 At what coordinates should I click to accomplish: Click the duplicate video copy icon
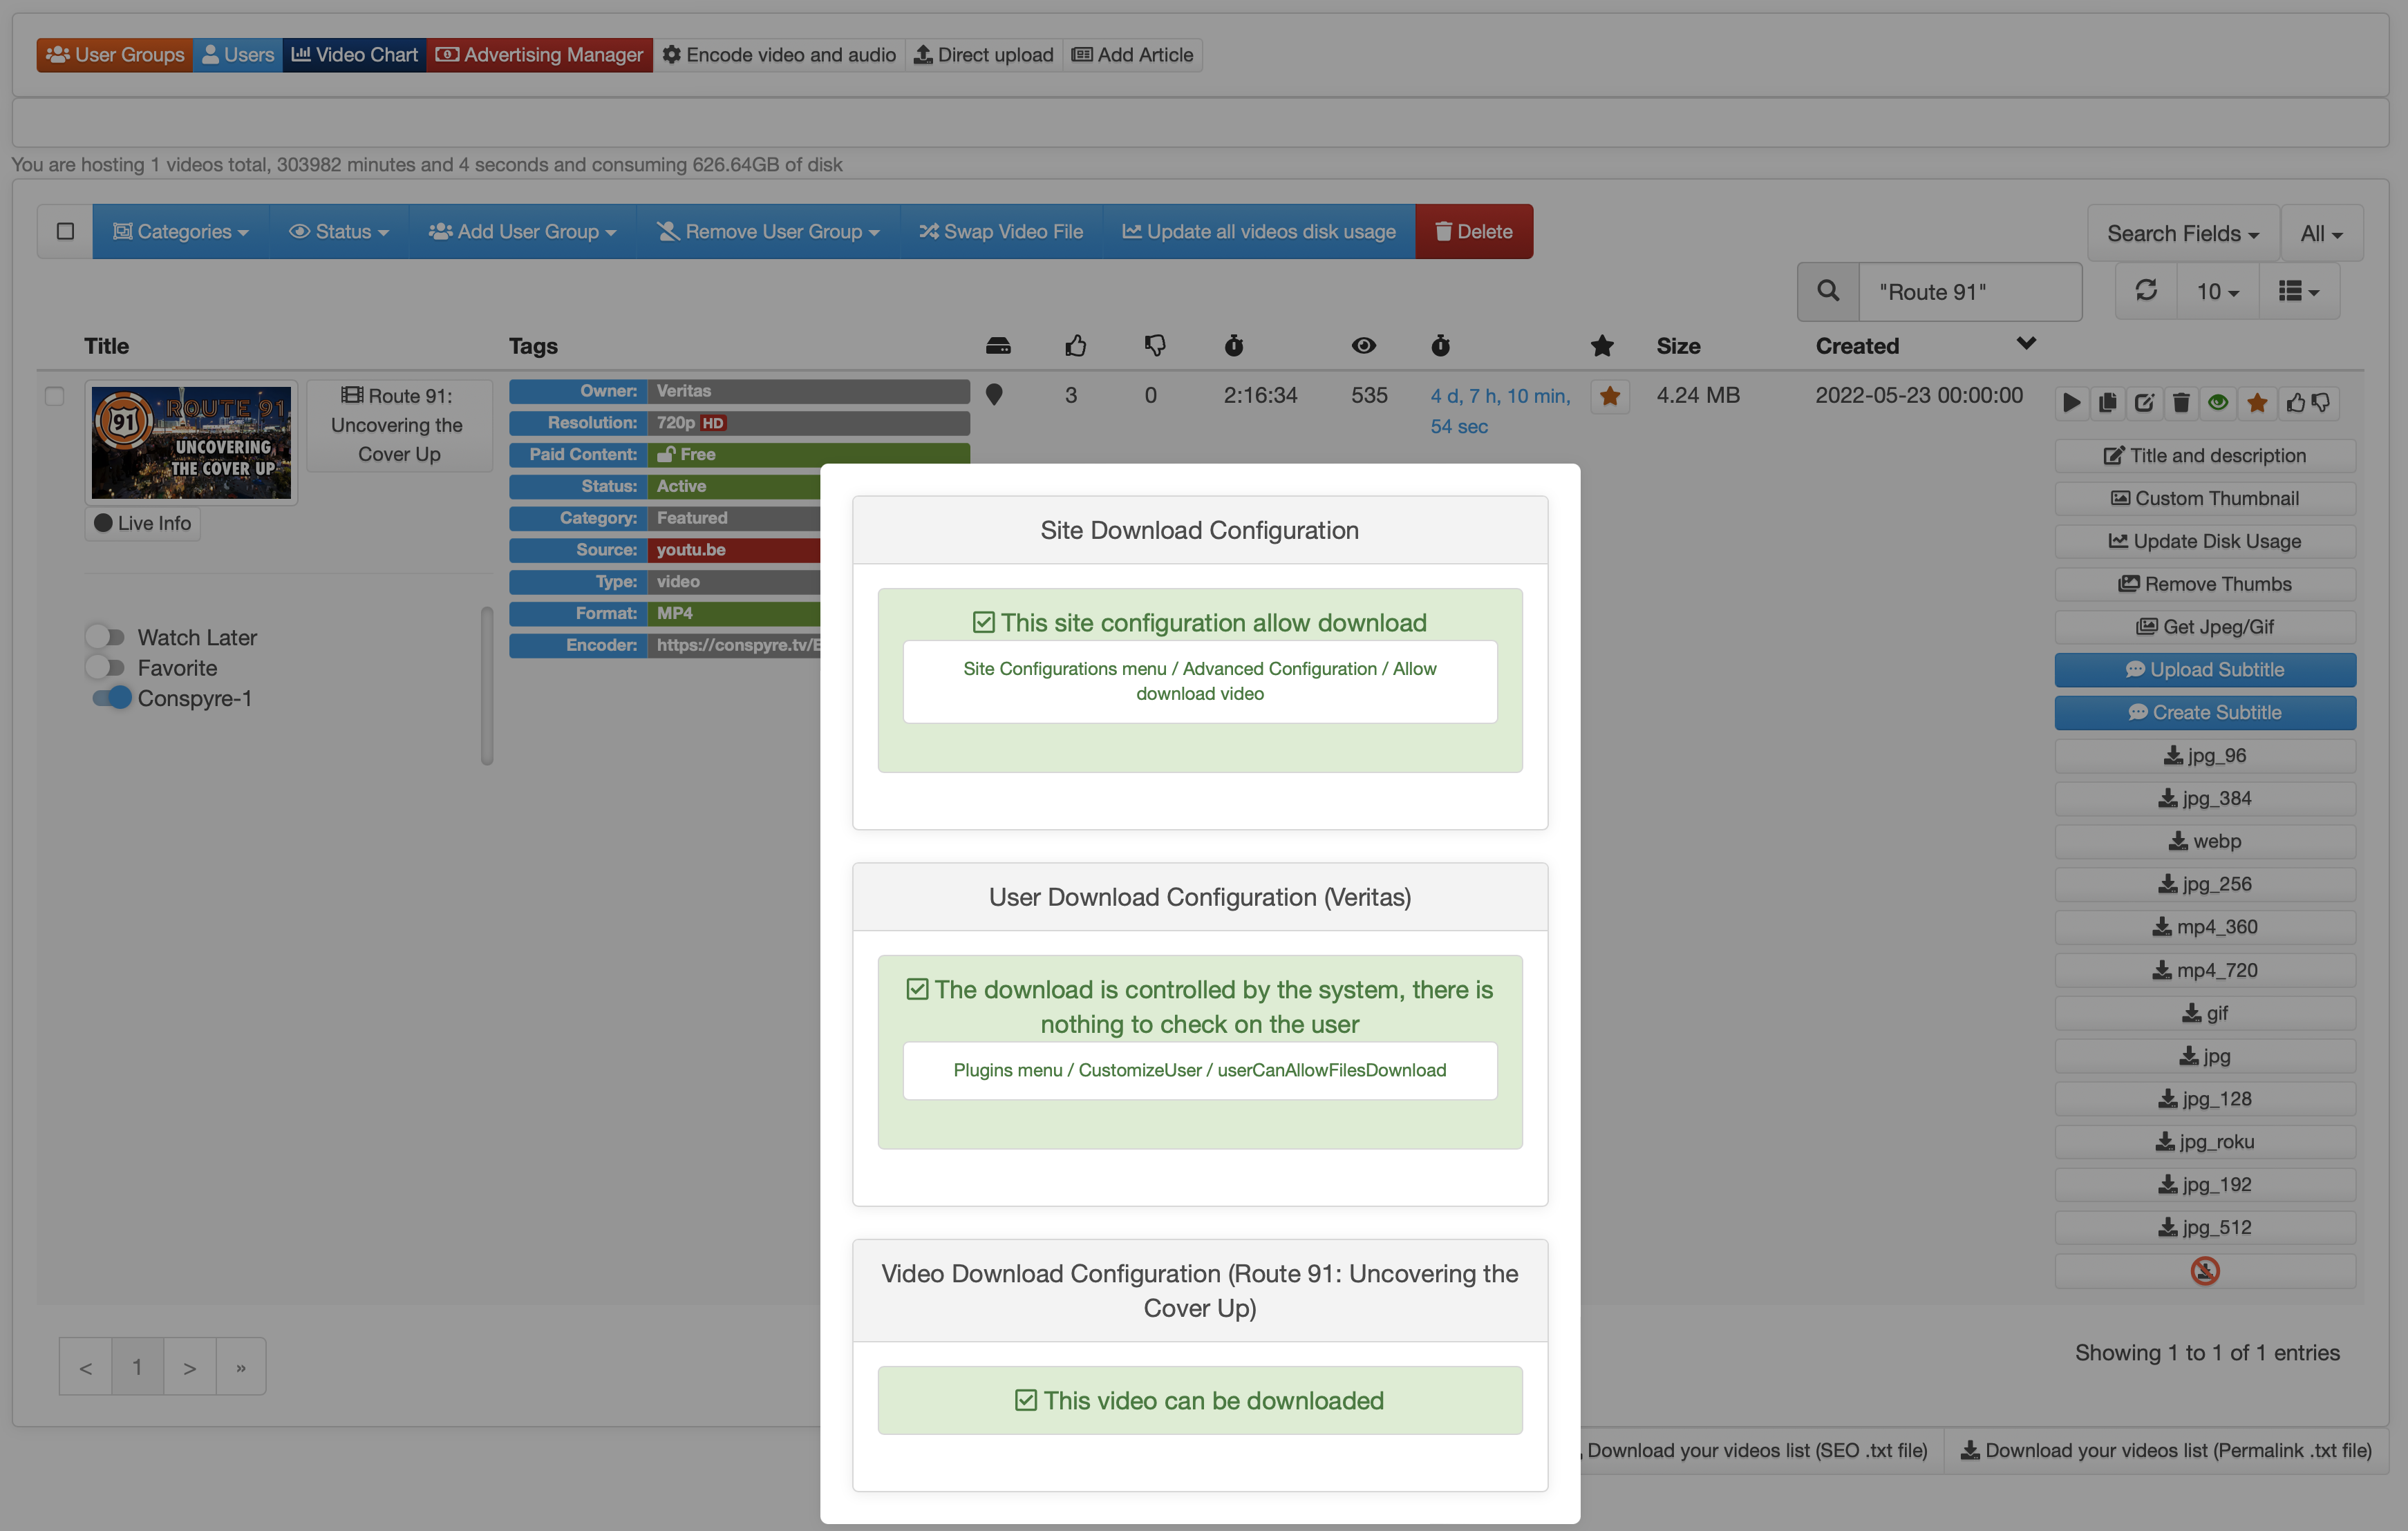pos(2107,403)
